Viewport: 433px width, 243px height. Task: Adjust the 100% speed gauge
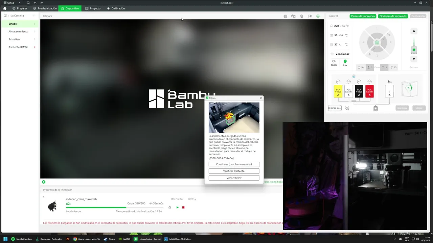tap(334, 63)
